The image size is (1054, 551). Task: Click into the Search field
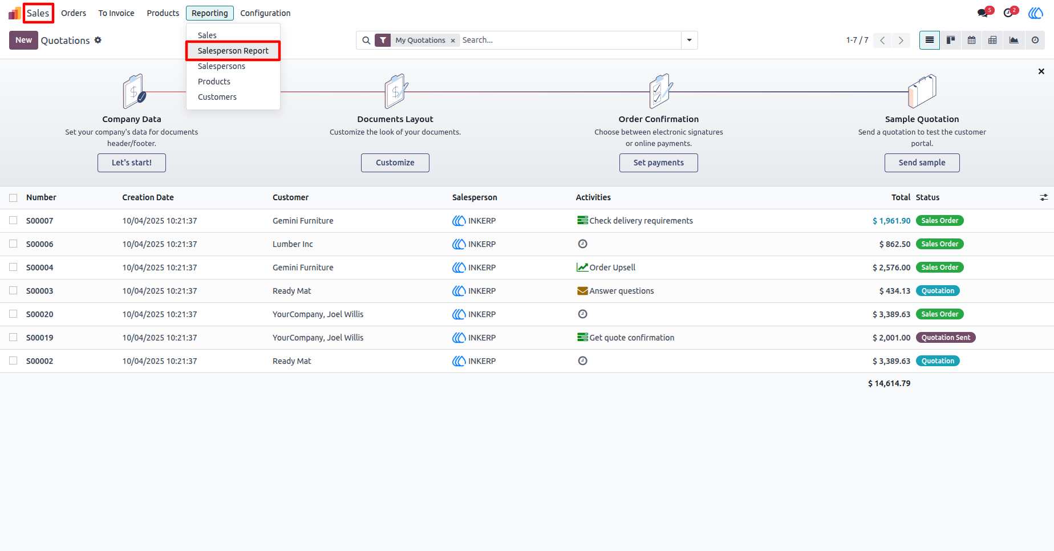570,40
